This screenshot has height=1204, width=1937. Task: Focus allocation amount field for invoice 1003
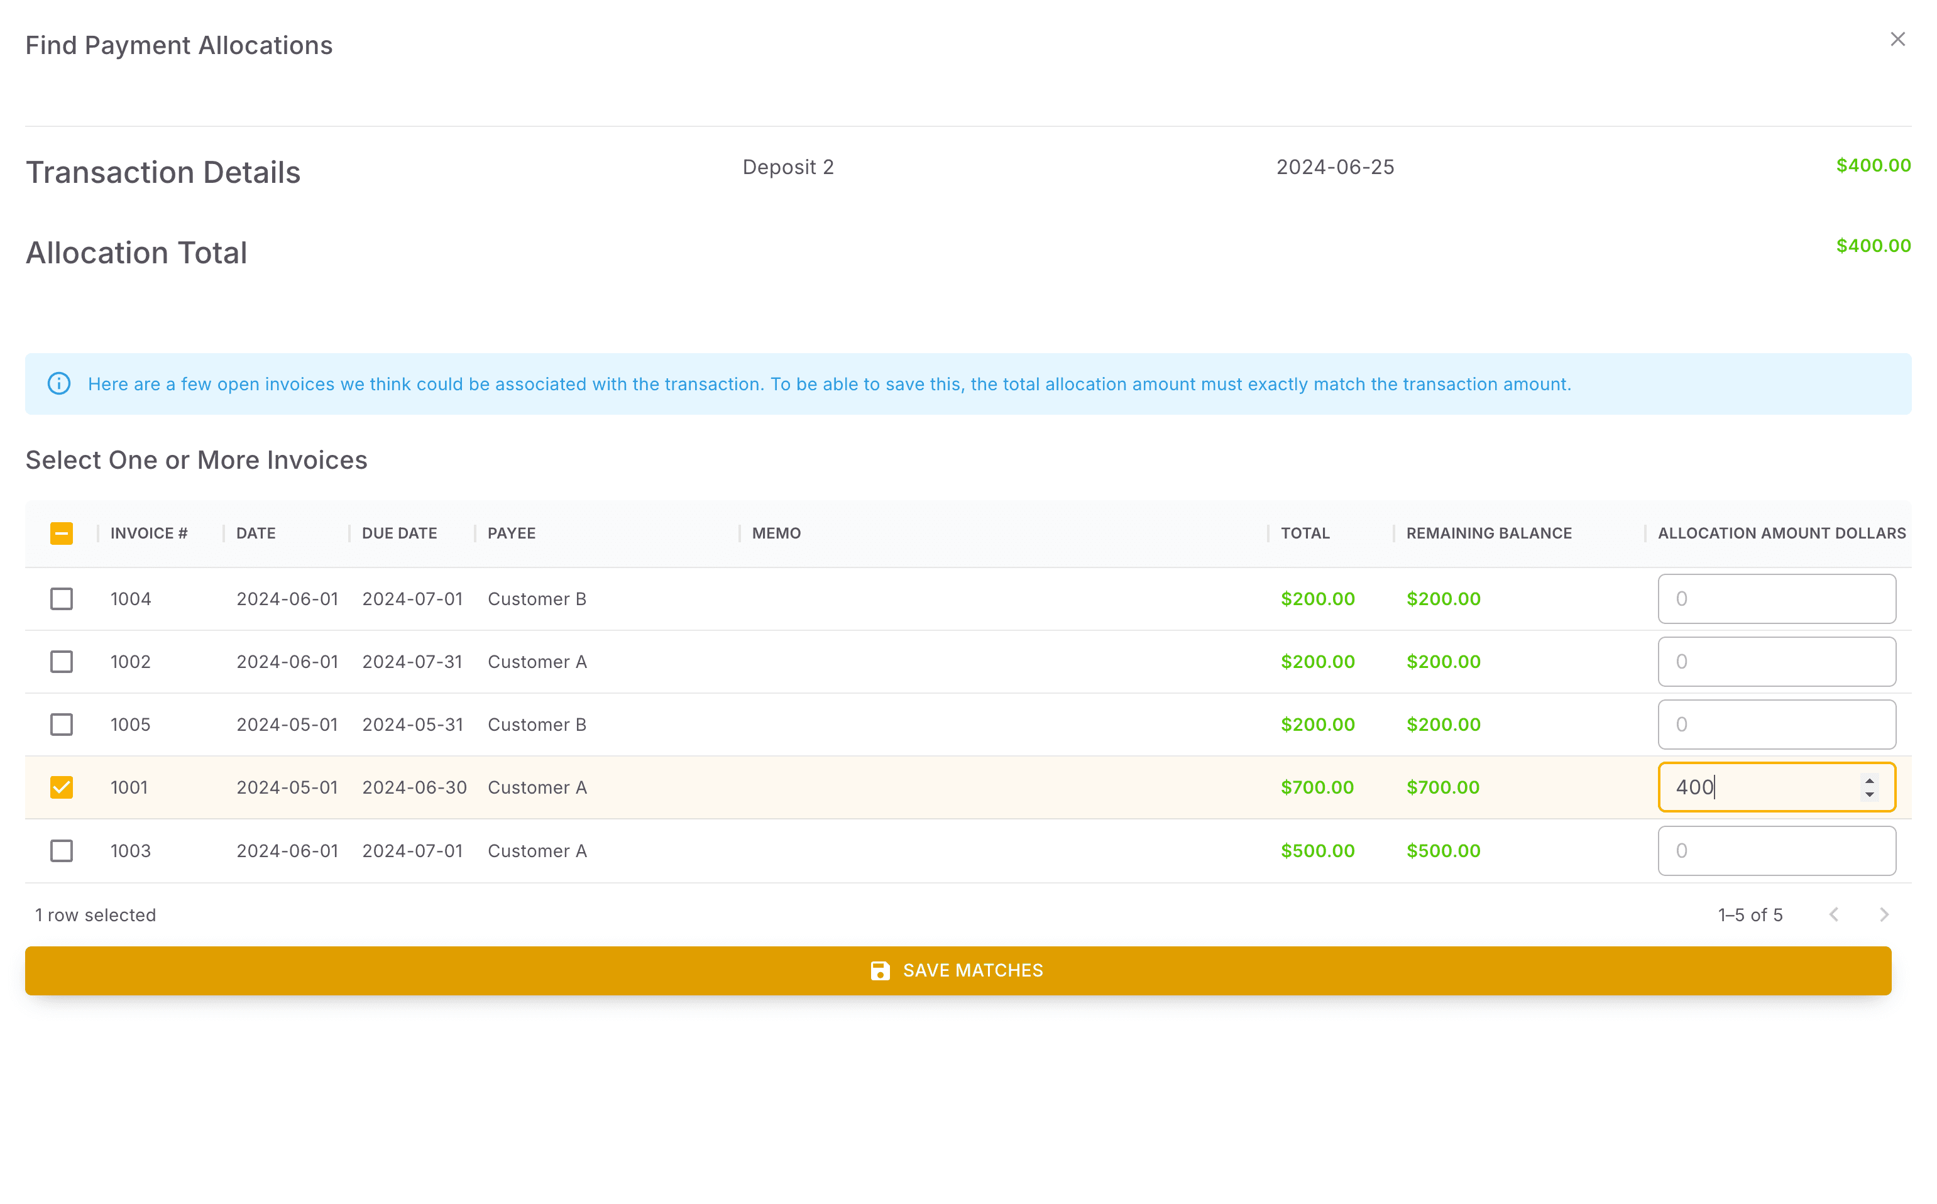click(x=1776, y=850)
